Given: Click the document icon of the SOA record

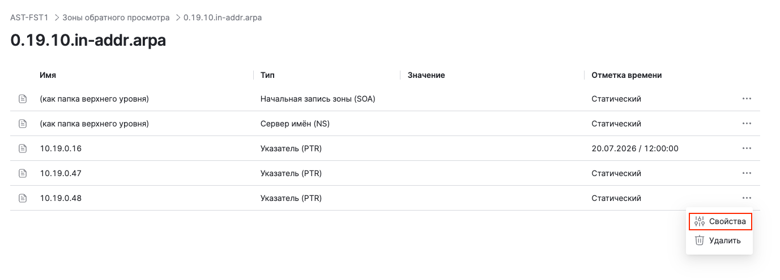Looking at the screenshot, I should (x=23, y=99).
